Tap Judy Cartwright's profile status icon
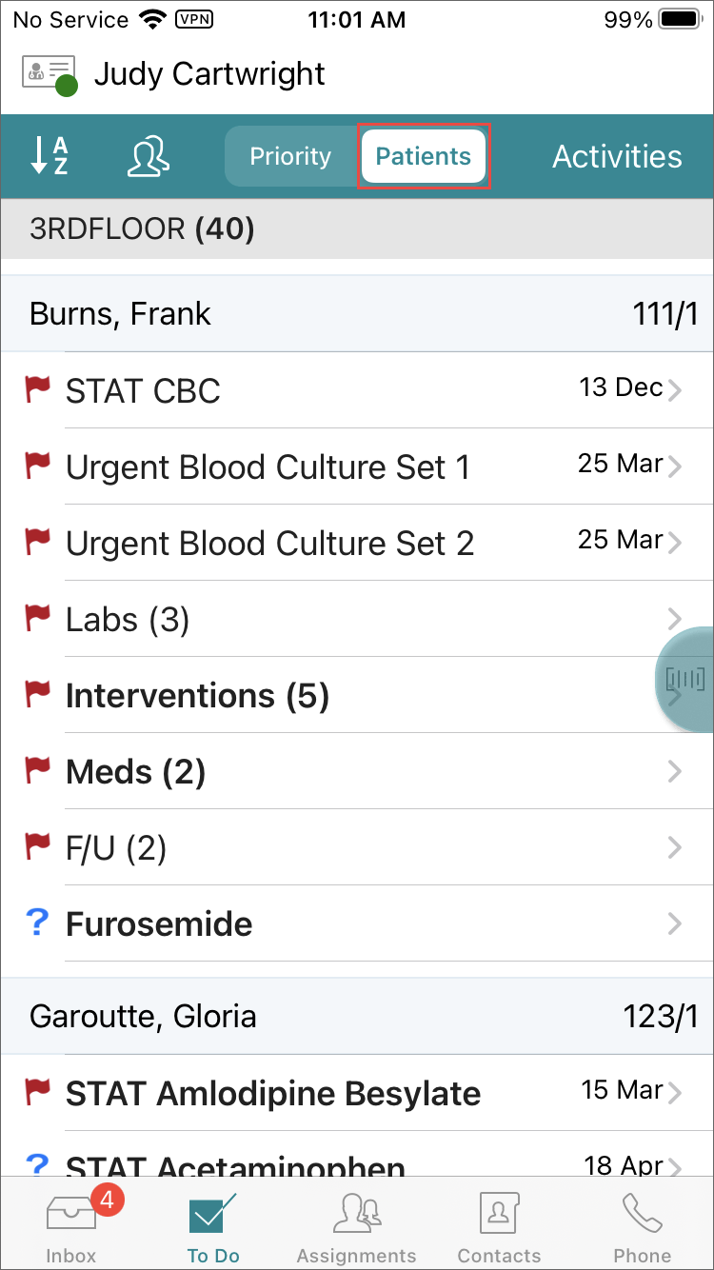 tap(50, 74)
